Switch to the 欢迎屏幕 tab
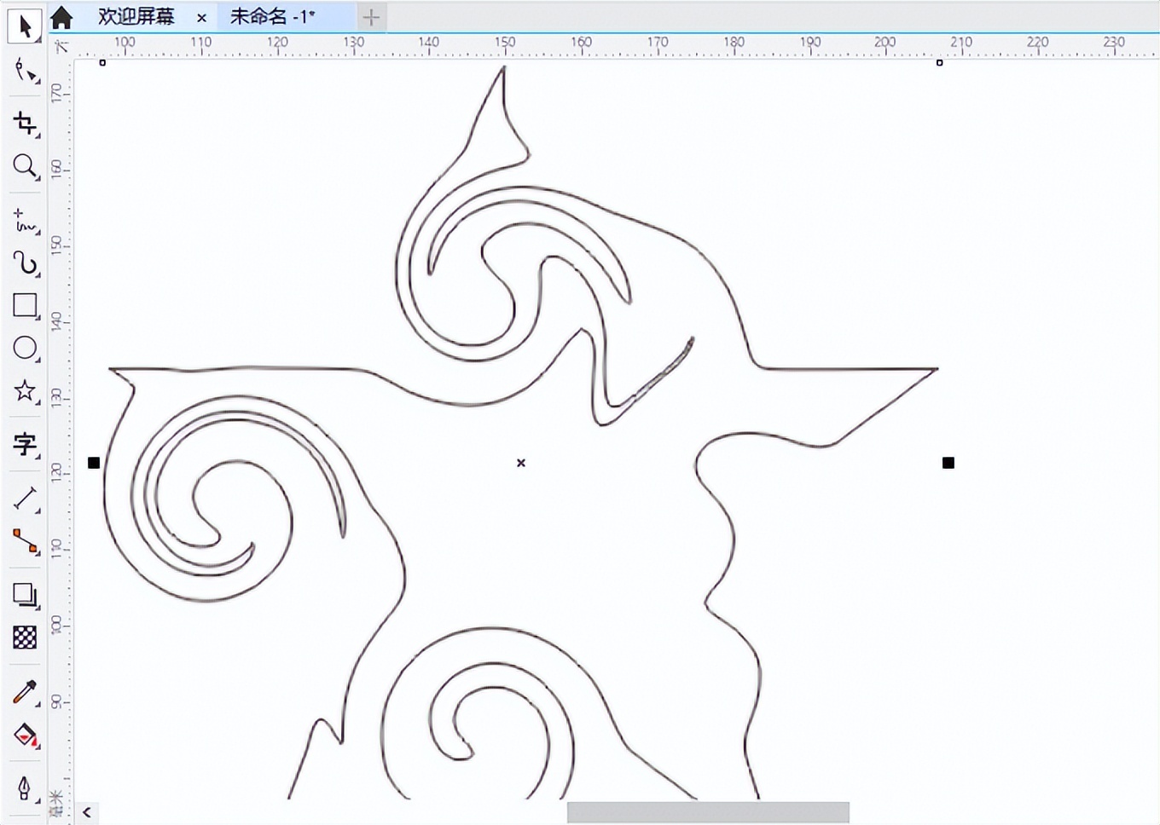 (x=136, y=17)
